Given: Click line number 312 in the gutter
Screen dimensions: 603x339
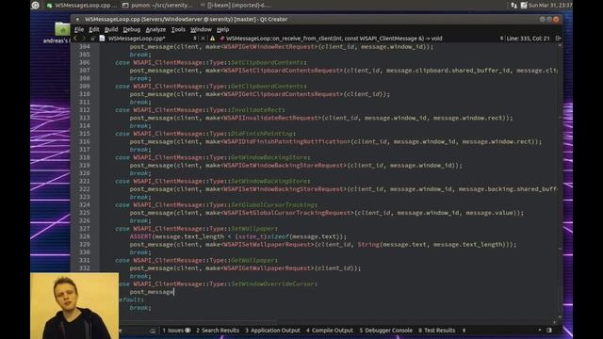Looking at the screenshot, I should (84, 110).
